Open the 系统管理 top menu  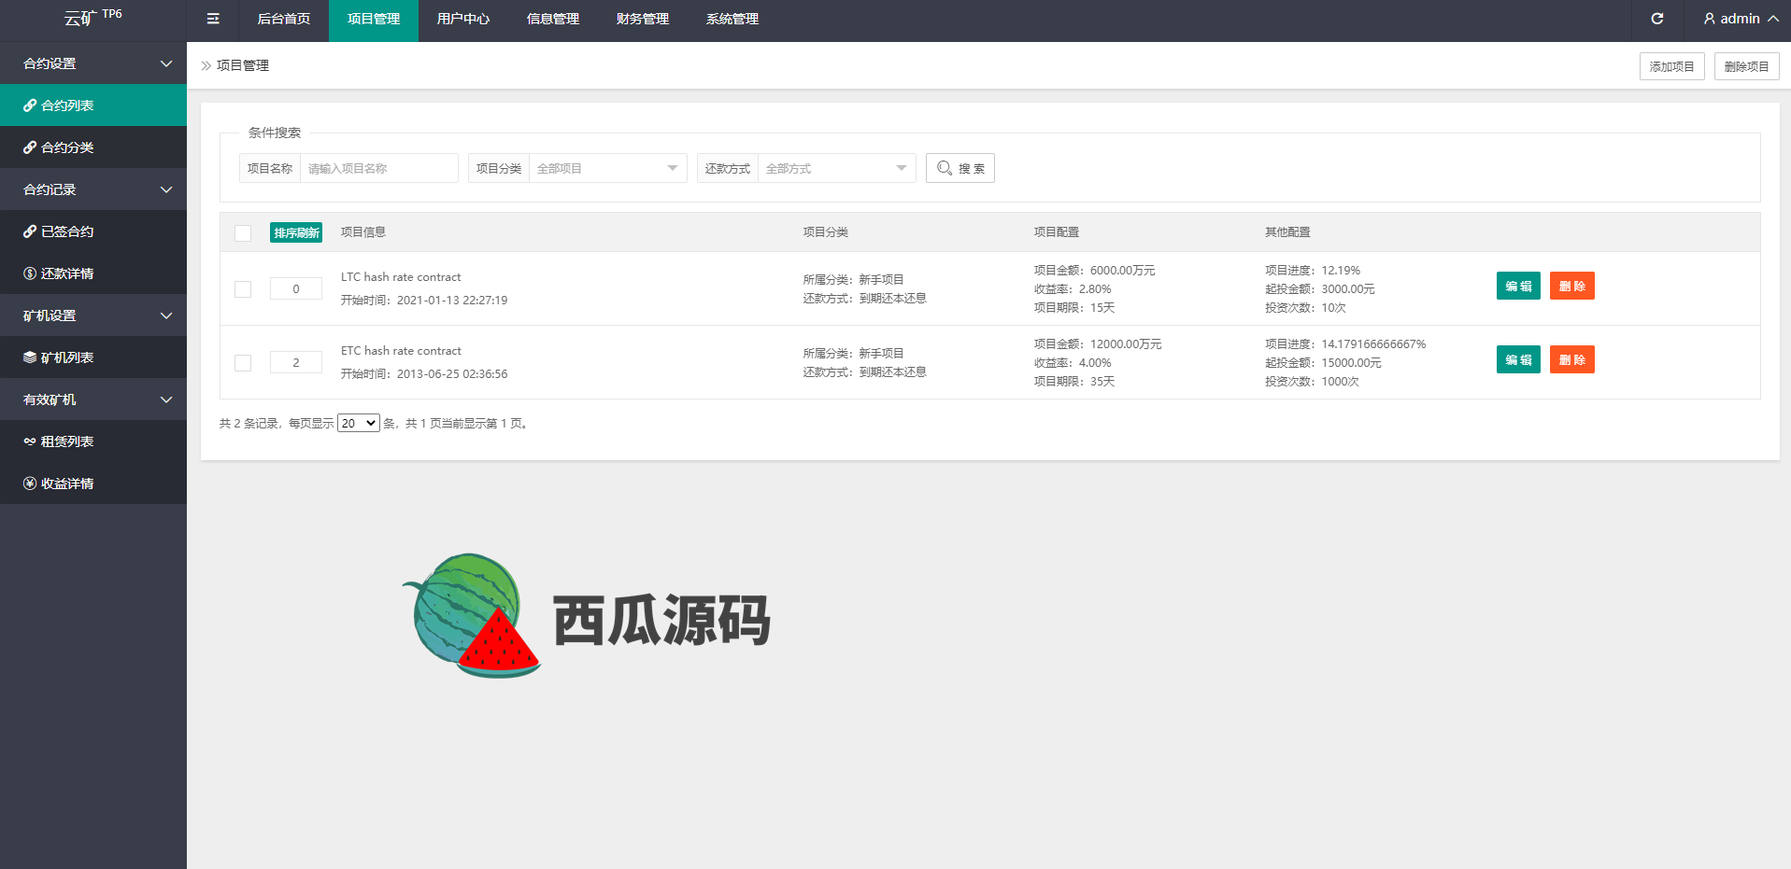(732, 19)
